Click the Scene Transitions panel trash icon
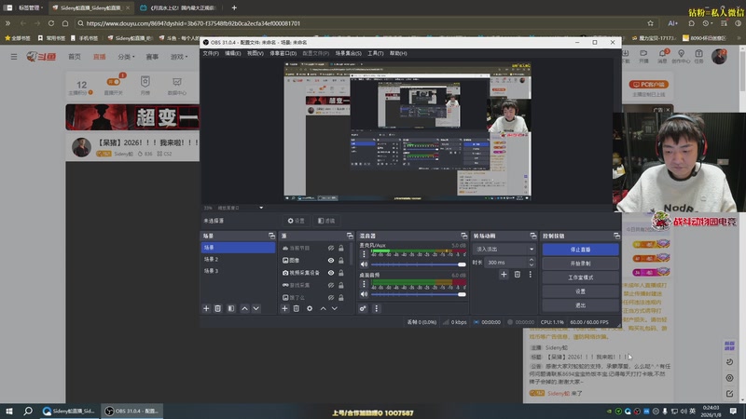746x419 pixels. point(518,274)
